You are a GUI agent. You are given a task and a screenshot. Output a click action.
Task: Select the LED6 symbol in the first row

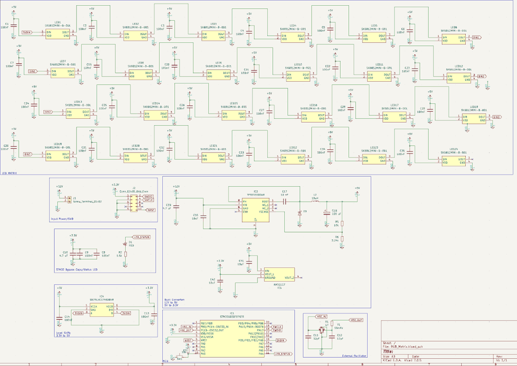click(x=454, y=39)
